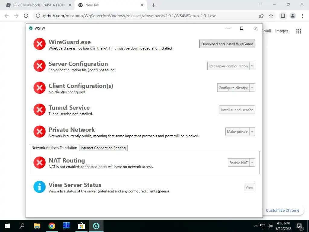This screenshot has height=232, width=309.
Task: Click the red error icon beside Server Configuration
Action: 40,66
